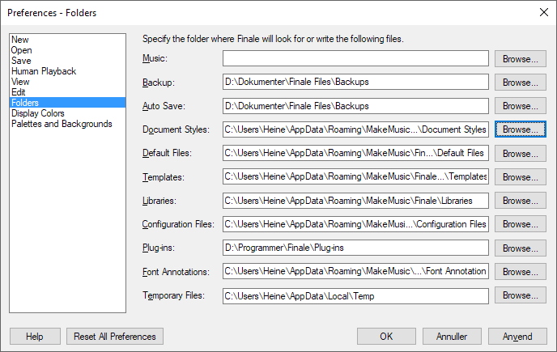The height and width of the screenshot is (352, 557).
Task: Browse for the Temporary Files folder
Action: pyautogui.click(x=520, y=295)
